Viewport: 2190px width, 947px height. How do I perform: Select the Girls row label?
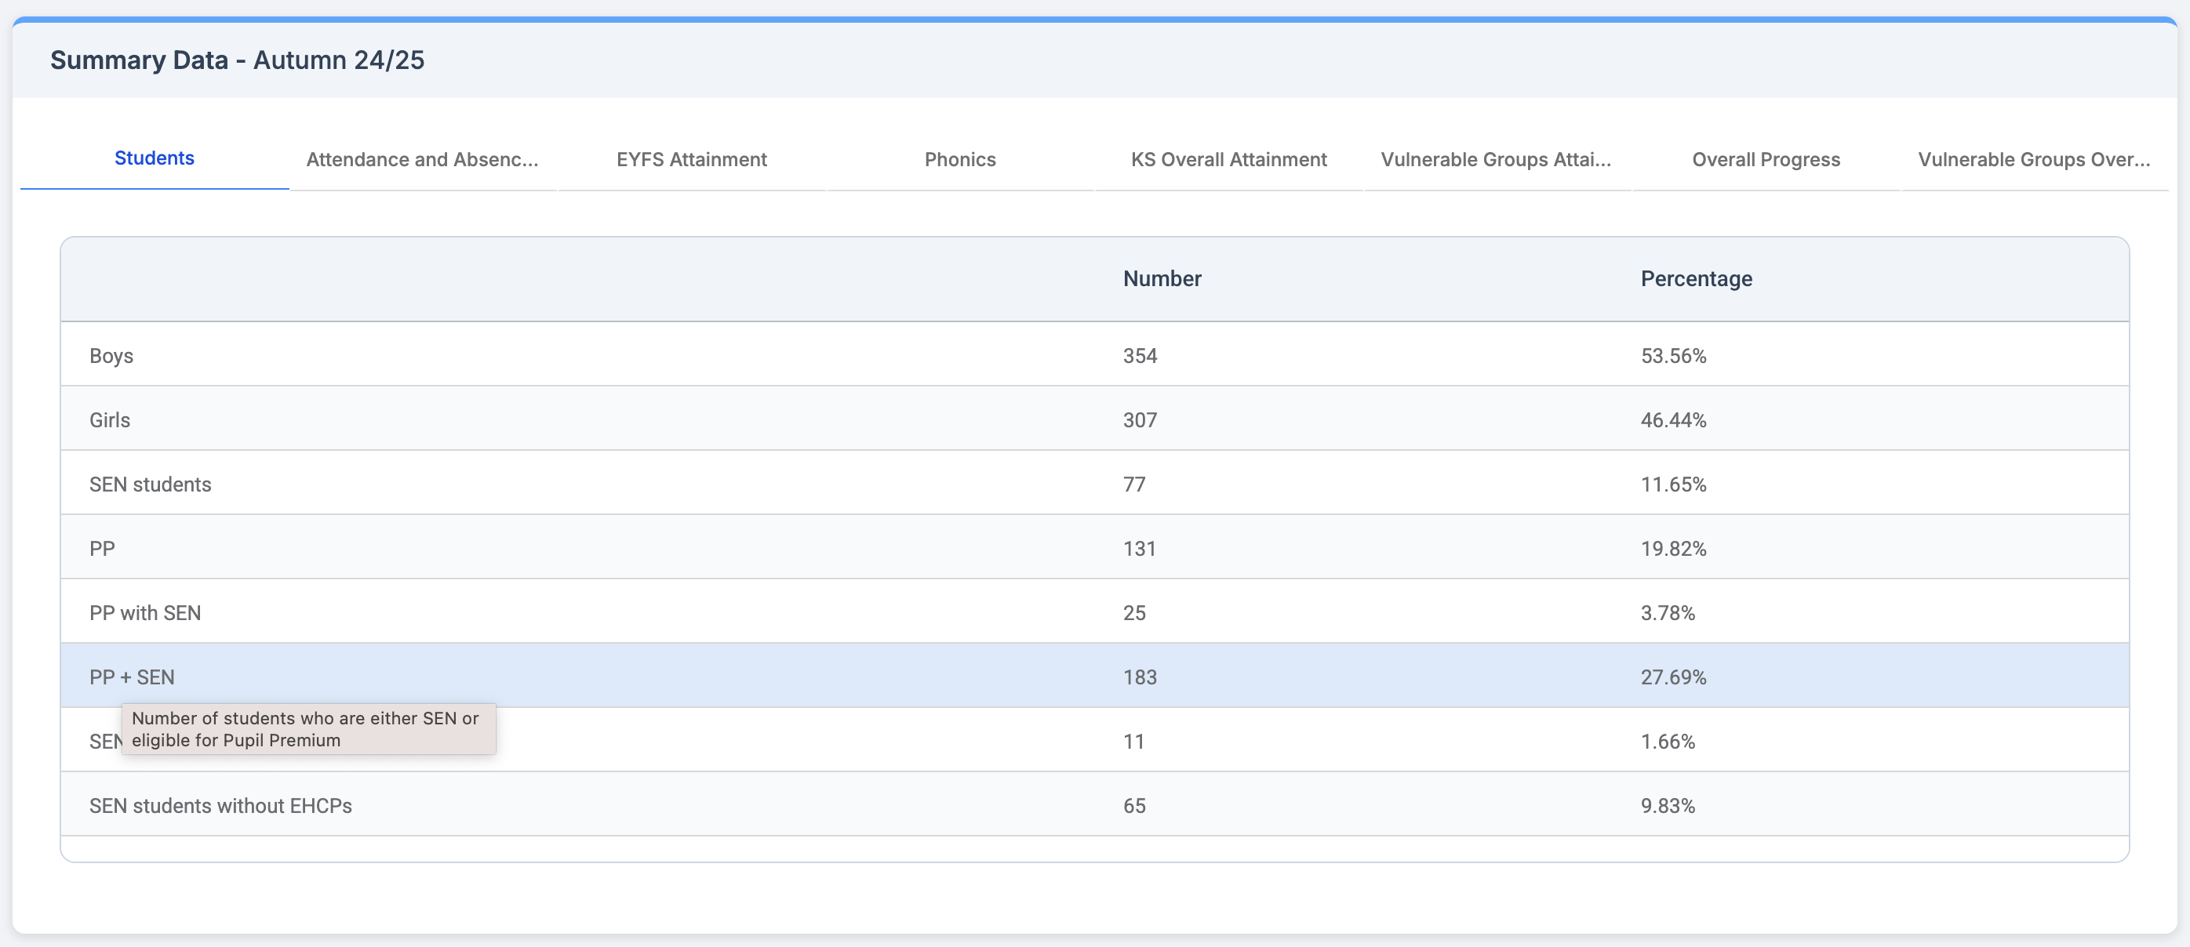click(x=110, y=420)
